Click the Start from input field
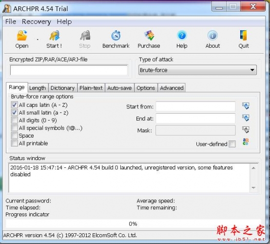 pos(195,106)
